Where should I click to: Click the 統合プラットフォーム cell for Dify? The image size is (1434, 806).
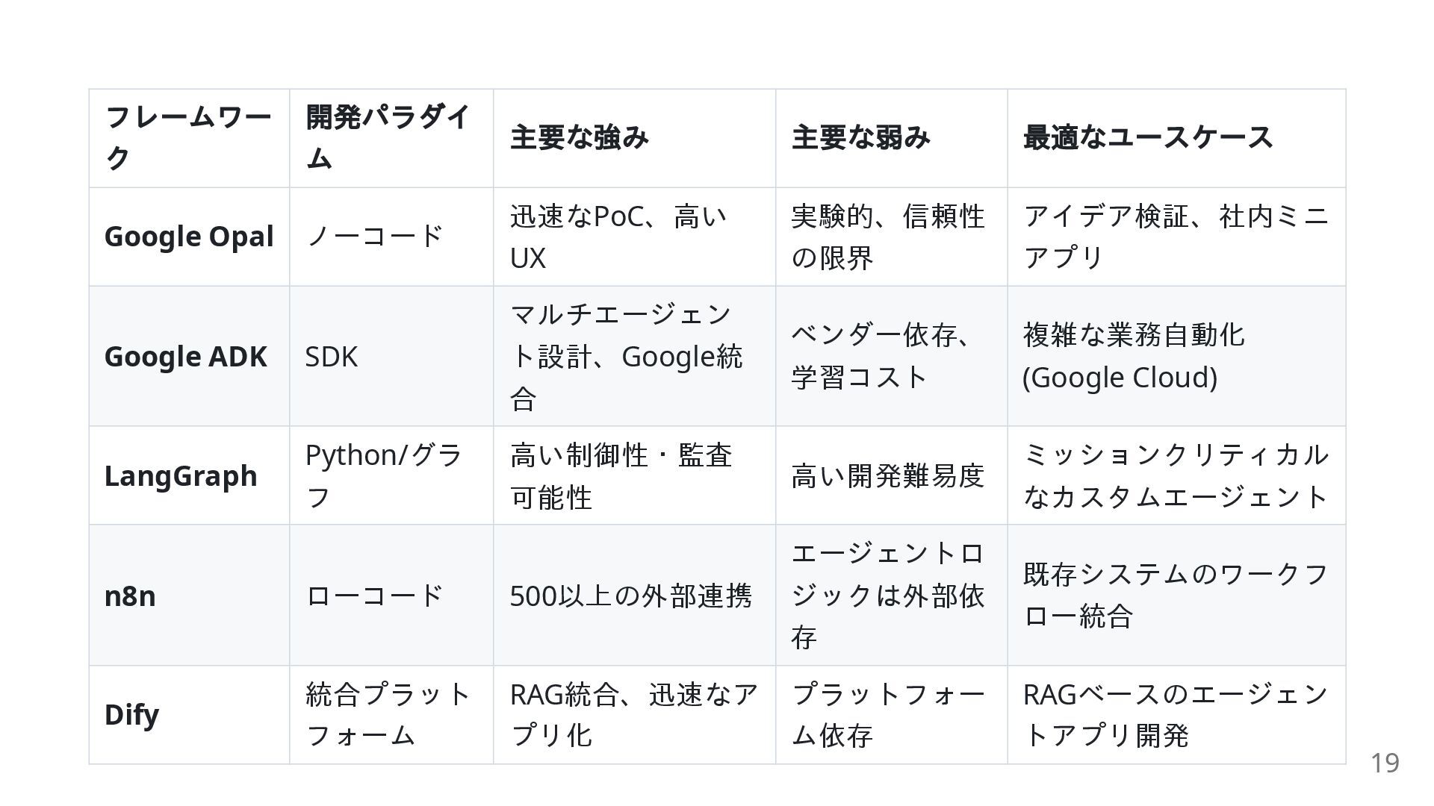pos(388,715)
